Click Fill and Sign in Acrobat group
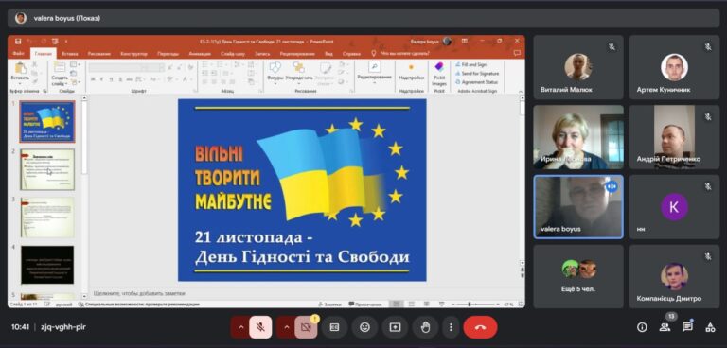The image size is (727, 348). [470, 65]
